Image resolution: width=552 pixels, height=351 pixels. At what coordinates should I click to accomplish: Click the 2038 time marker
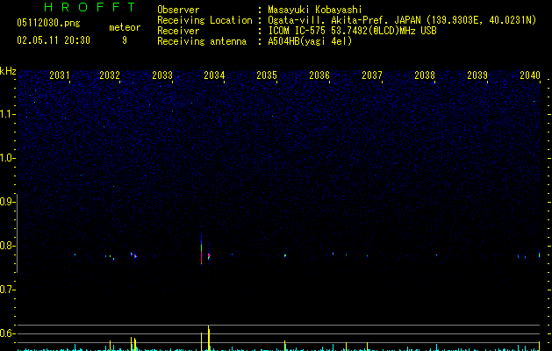click(425, 75)
